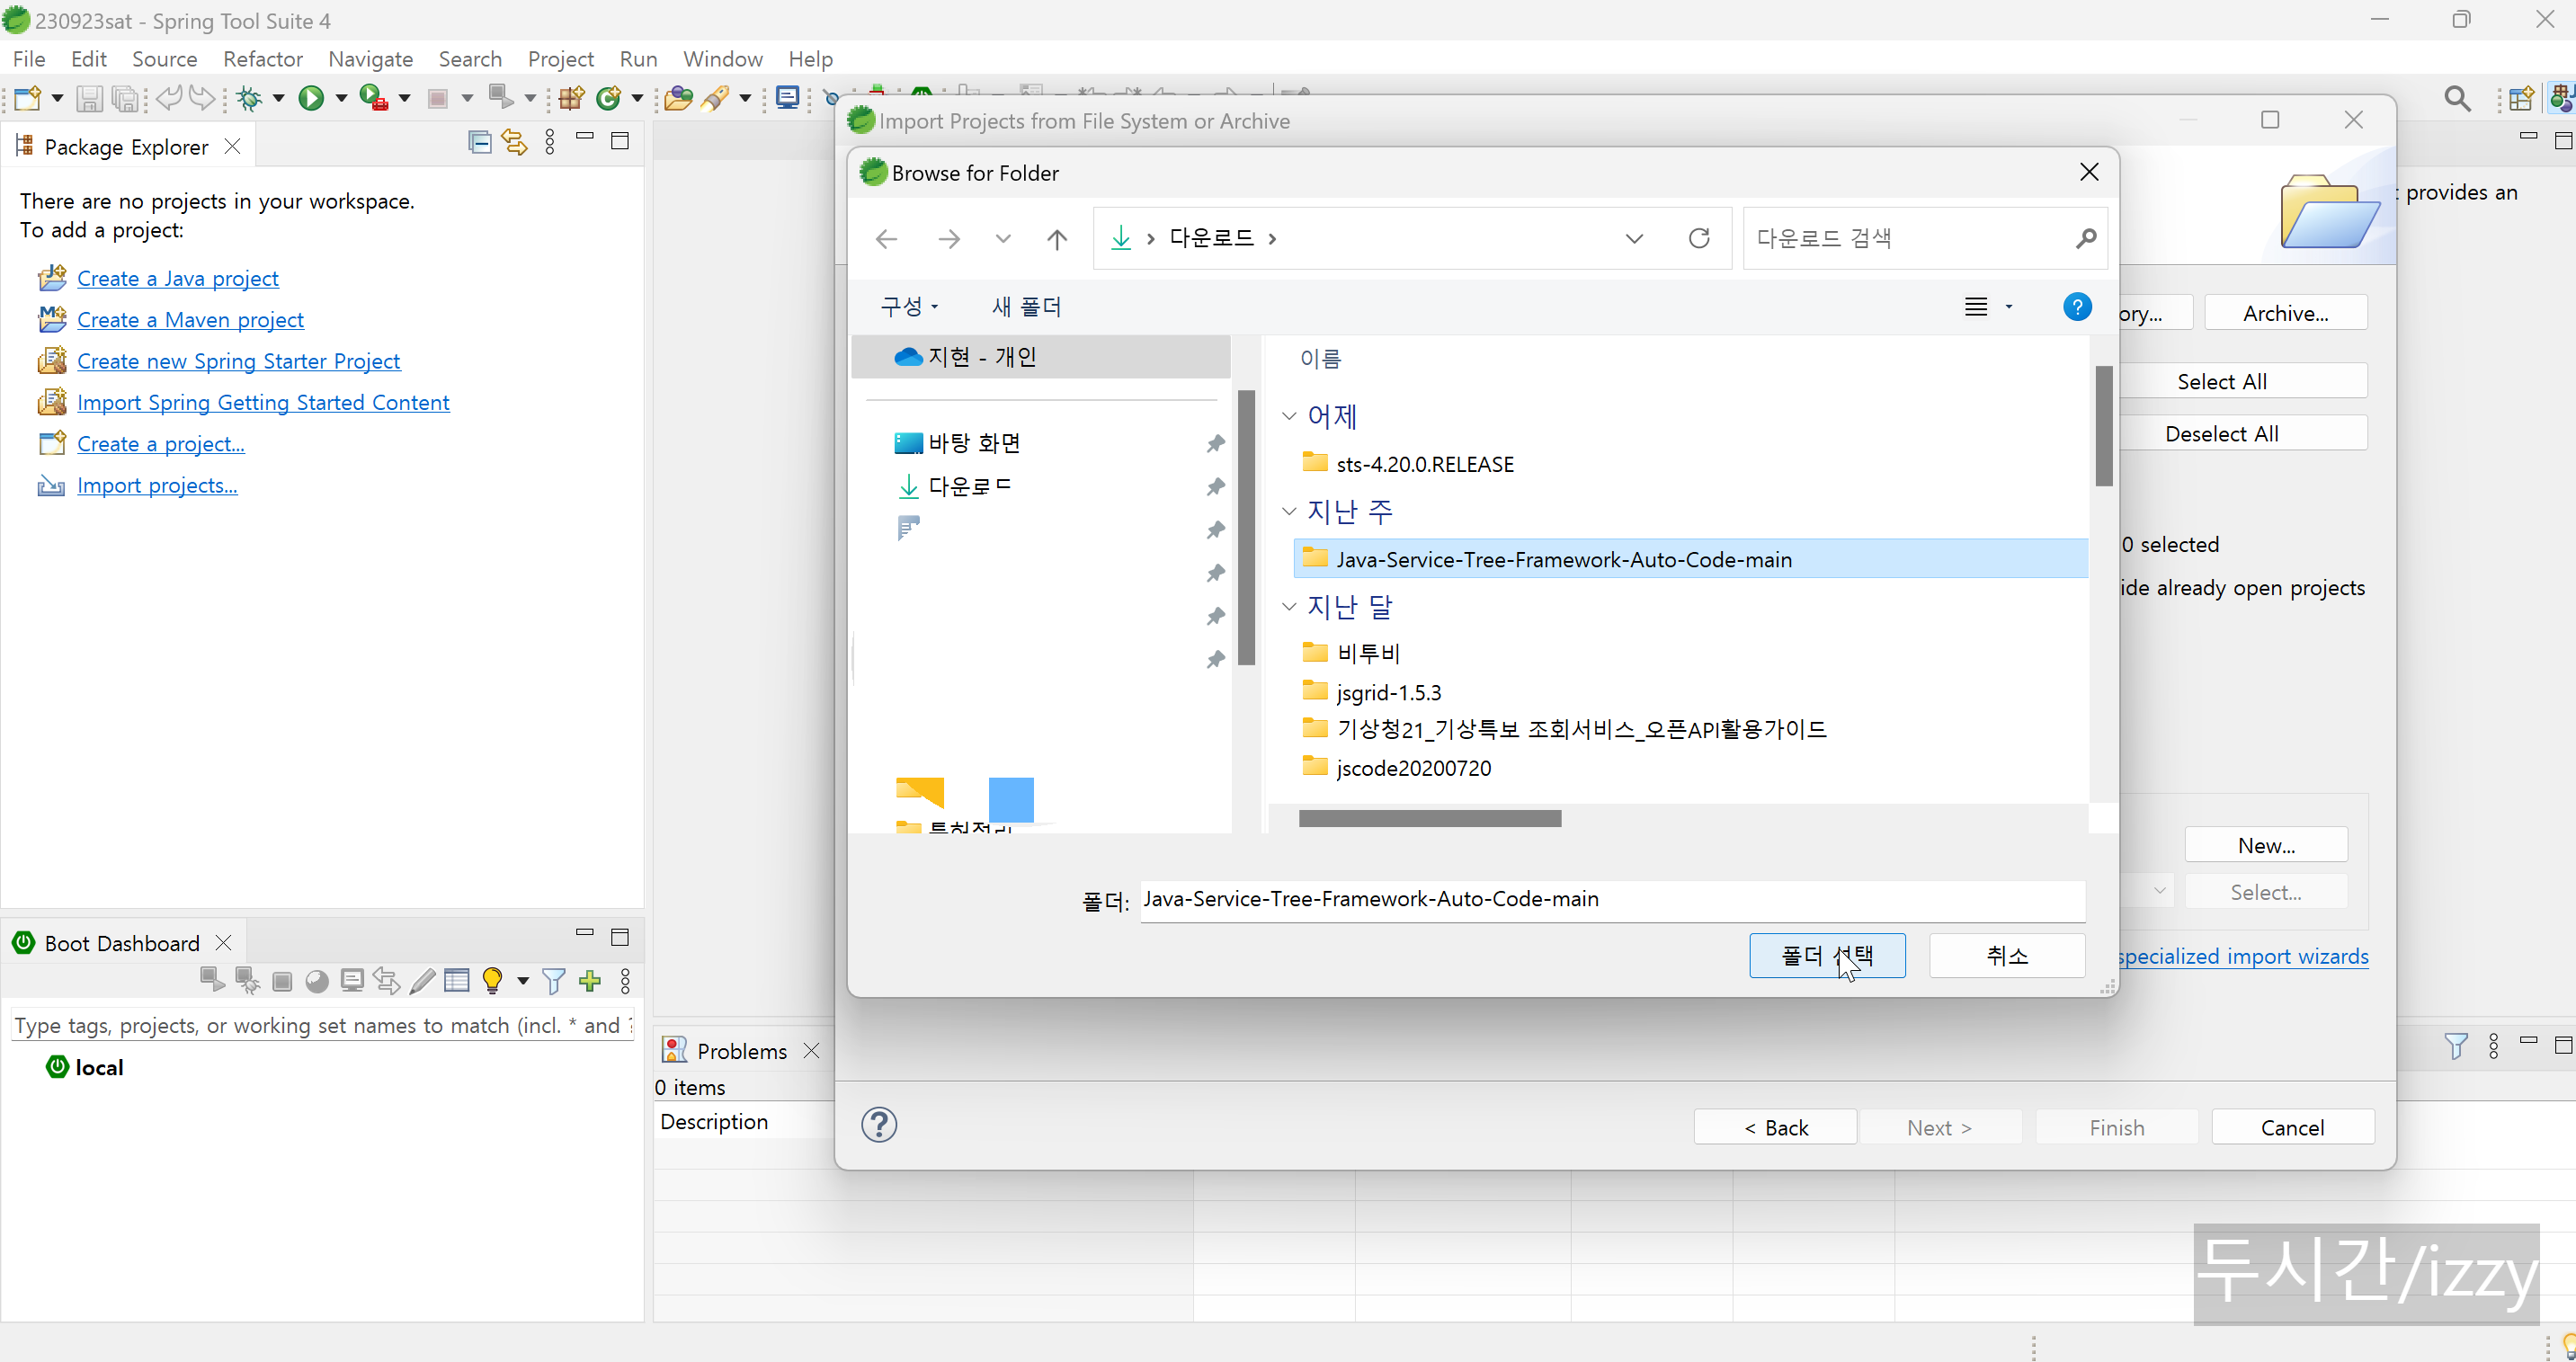Click the green Run toolbar icon

(x=311, y=98)
